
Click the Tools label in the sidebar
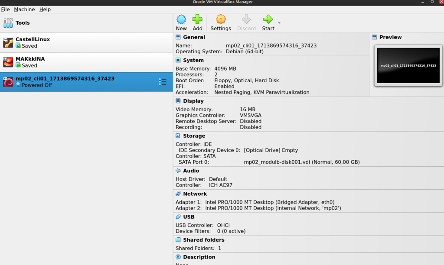point(23,23)
